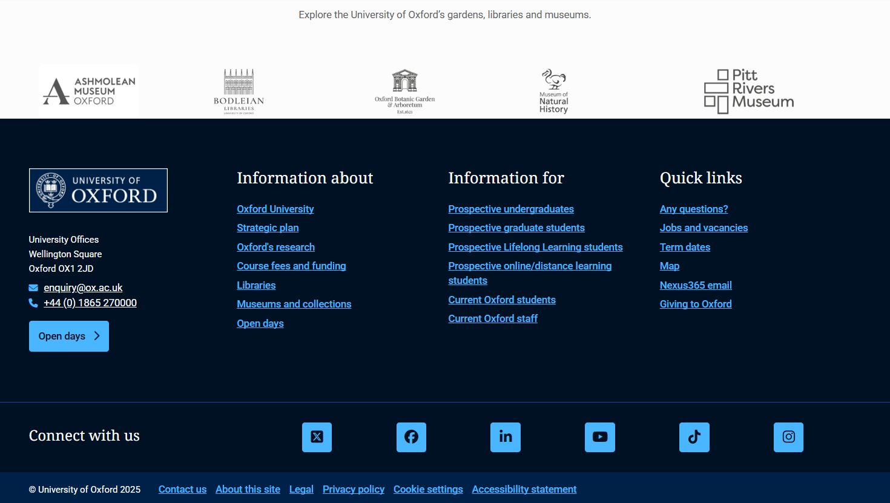Open the Course fees and funding link
Screen dimensions: 890x503
(291, 266)
